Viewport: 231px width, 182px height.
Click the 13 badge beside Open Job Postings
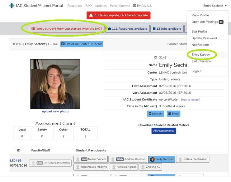(221, 22)
